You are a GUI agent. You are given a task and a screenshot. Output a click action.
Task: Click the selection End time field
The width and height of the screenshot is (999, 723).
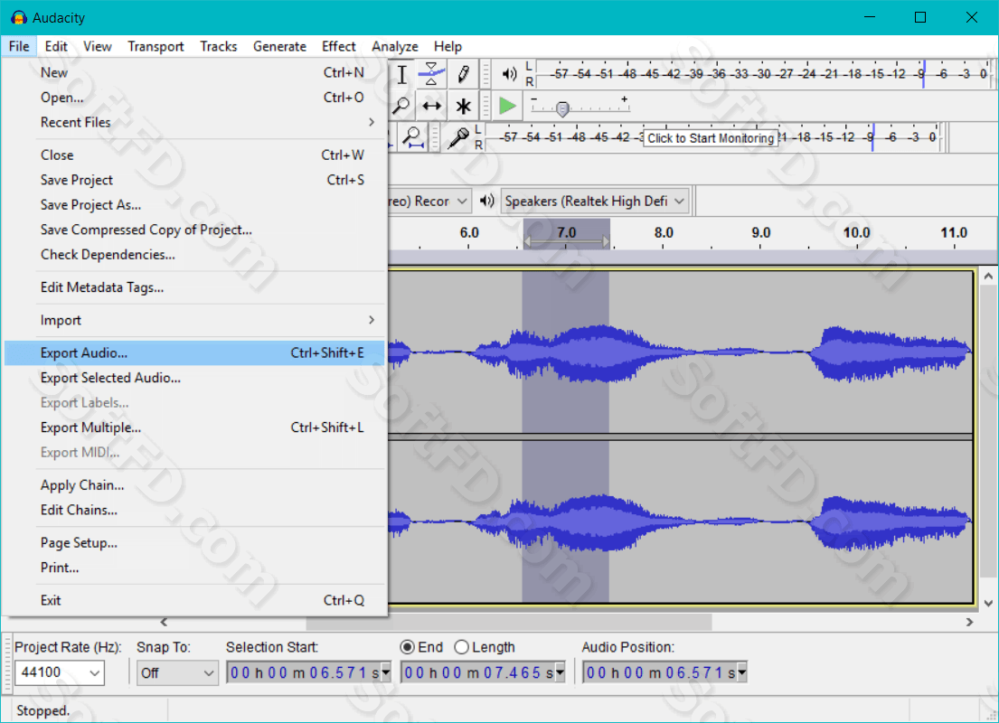478,672
